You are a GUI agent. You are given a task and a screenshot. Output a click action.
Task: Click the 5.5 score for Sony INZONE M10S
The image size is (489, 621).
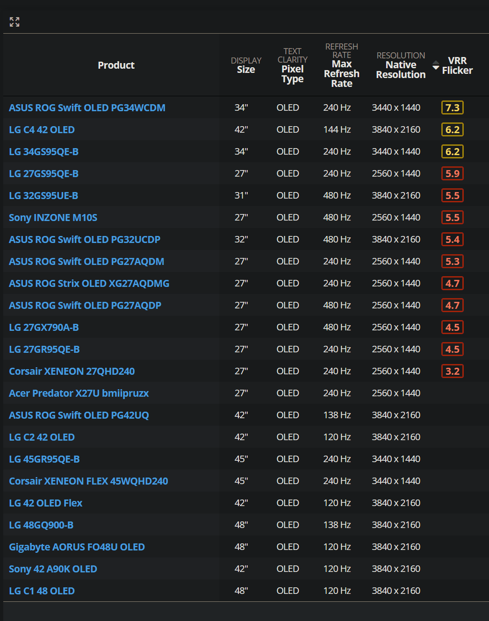453,218
